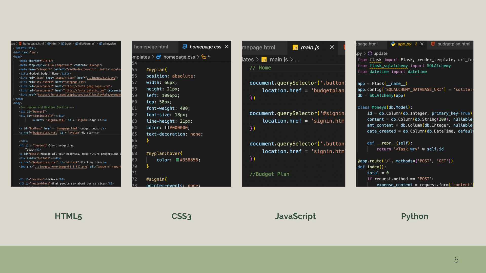Image resolution: width=486 pixels, height=273 pixels.
Task: Close the main.js editor tab
Action: click(332, 48)
